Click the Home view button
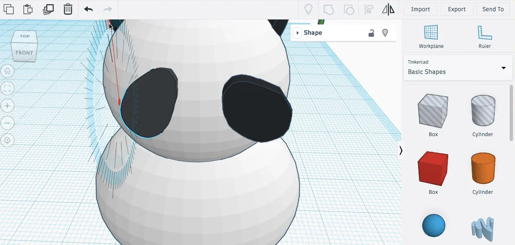This screenshot has width=515, height=245. point(7,71)
